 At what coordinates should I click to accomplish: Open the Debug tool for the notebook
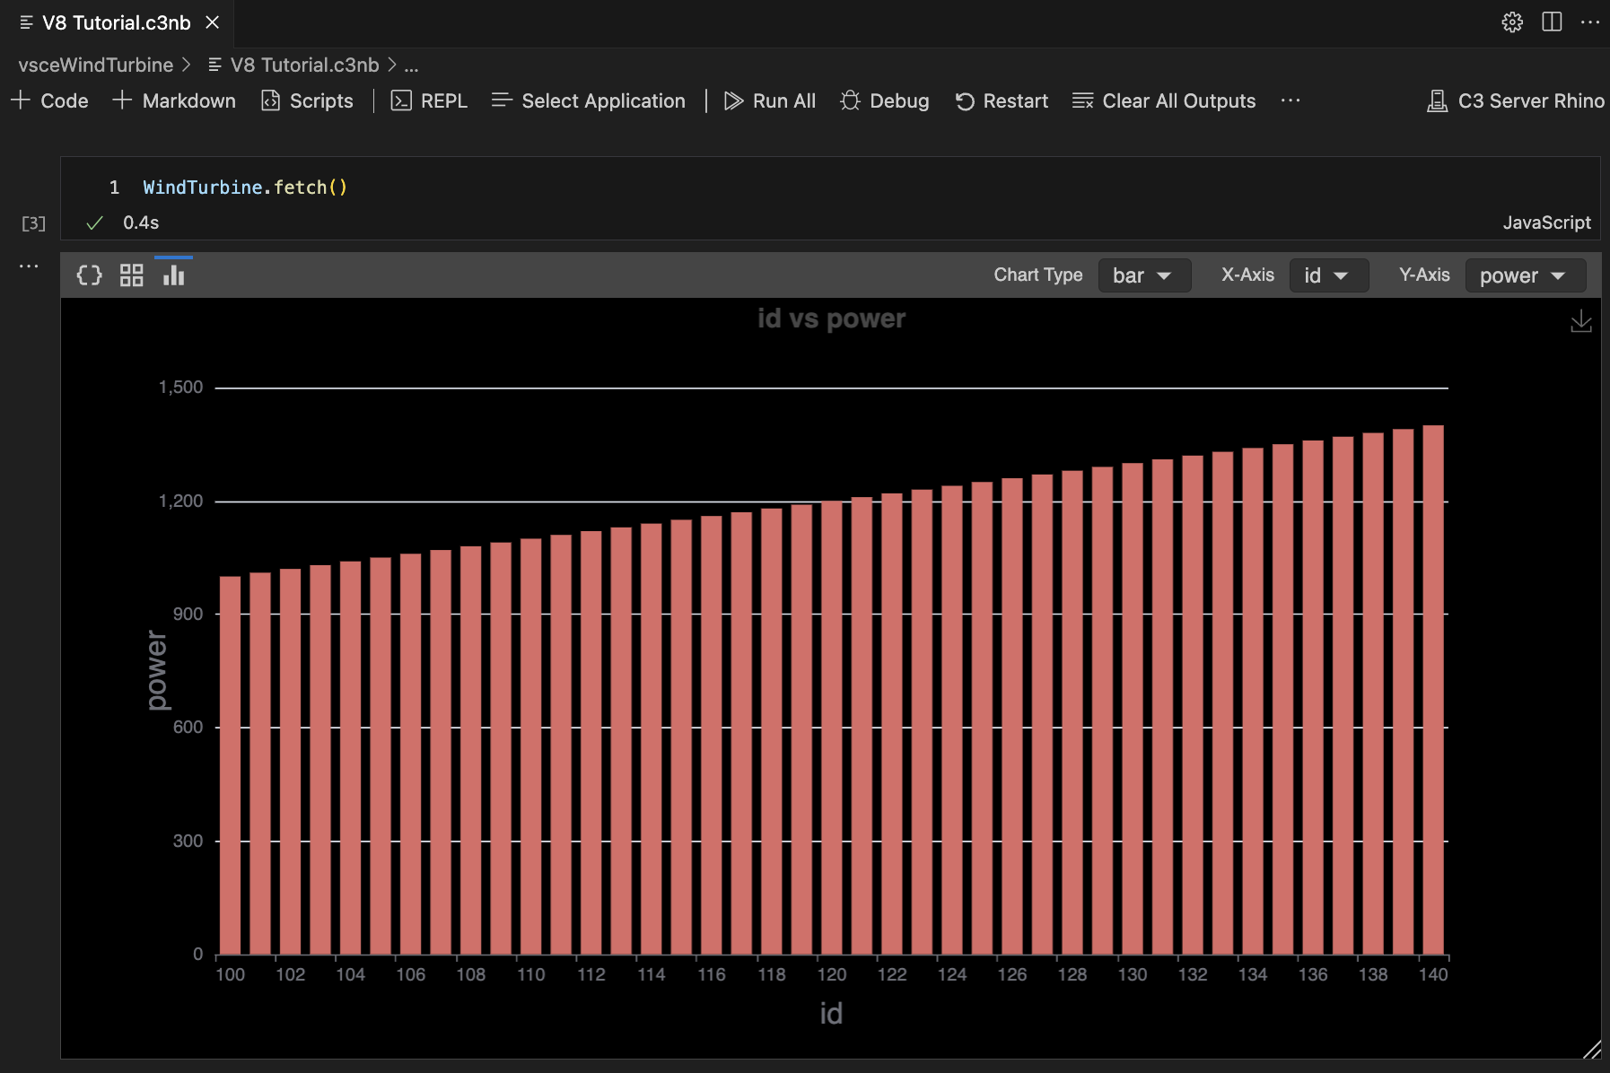(x=884, y=100)
